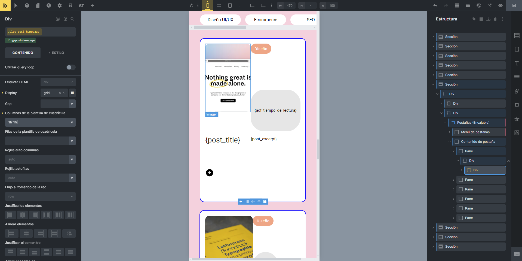Screen dimensions: 522x261
Task: Open the Display grid dropdown
Action: [54, 93]
